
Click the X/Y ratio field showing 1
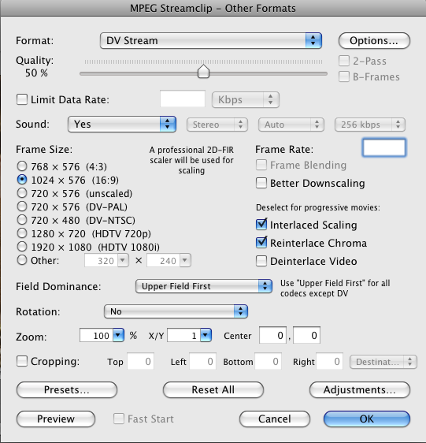184,335
